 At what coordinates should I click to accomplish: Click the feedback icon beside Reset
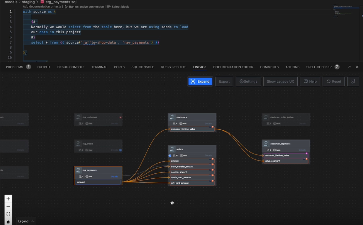353,81
